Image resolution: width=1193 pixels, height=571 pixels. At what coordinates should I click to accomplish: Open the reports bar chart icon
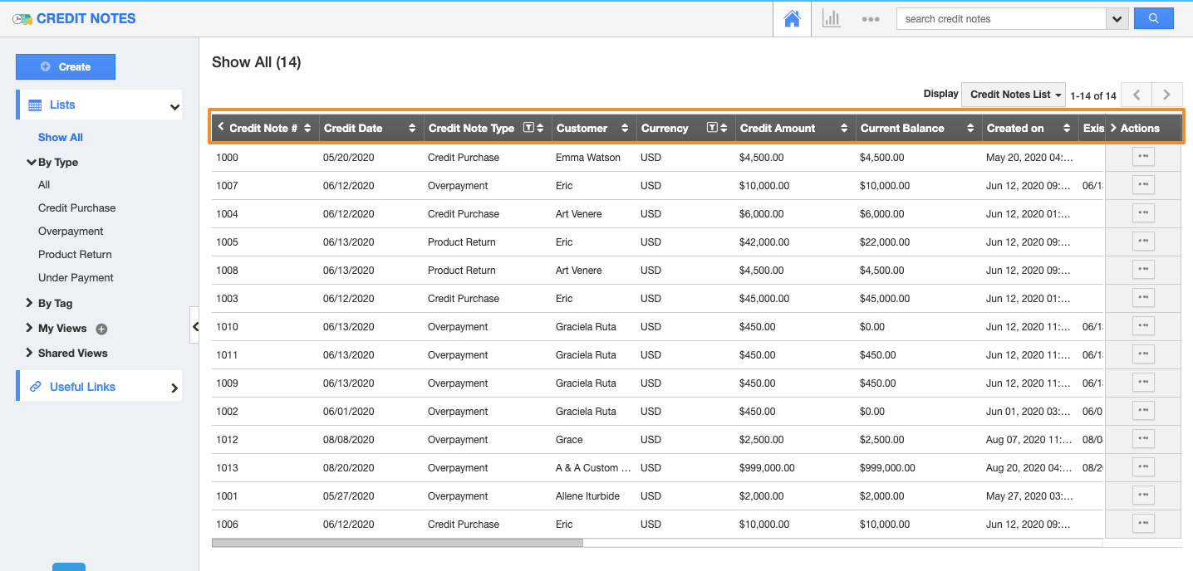(x=831, y=19)
